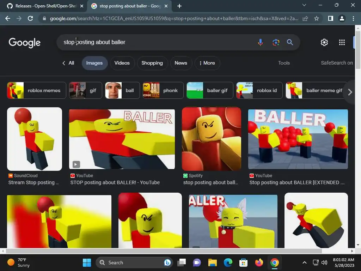The height and width of the screenshot is (271, 361).
Task: Bookmark this page with the star icon
Action: [x=317, y=18]
